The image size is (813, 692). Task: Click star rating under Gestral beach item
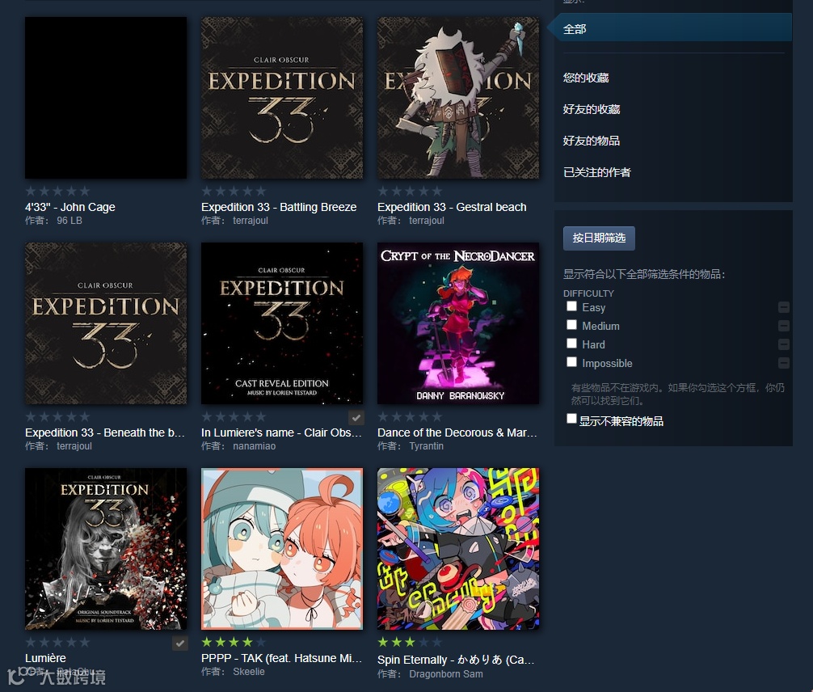410,191
